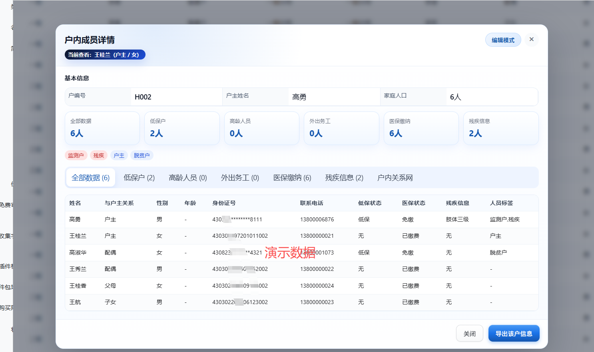
Task: Click the 户编号 value H002
Action: click(x=143, y=97)
